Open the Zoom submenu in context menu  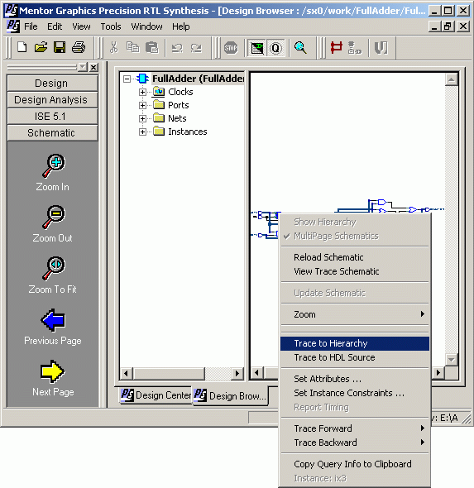(x=355, y=314)
